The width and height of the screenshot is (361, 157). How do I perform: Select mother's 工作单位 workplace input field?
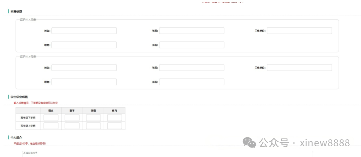point(299,67)
